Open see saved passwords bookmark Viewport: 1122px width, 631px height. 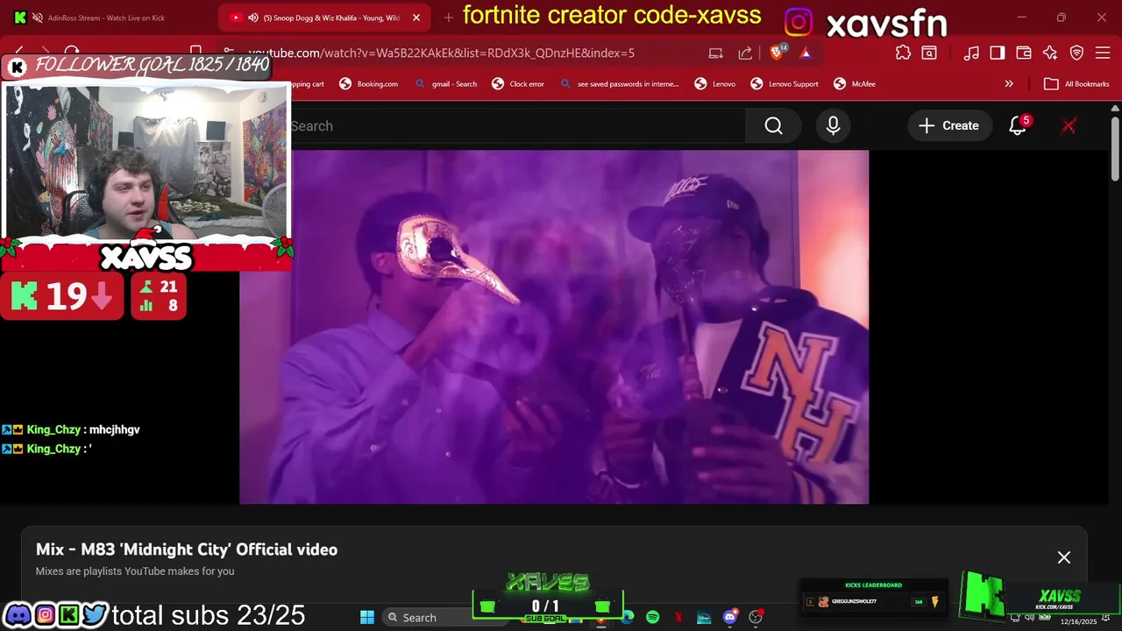pyautogui.click(x=619, y=84)
